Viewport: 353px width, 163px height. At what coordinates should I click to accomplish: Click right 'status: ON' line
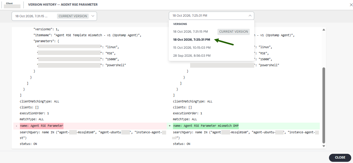[x=182, y=144]
